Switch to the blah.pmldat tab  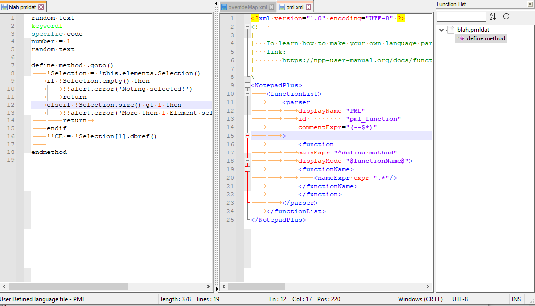pos(22,7)
